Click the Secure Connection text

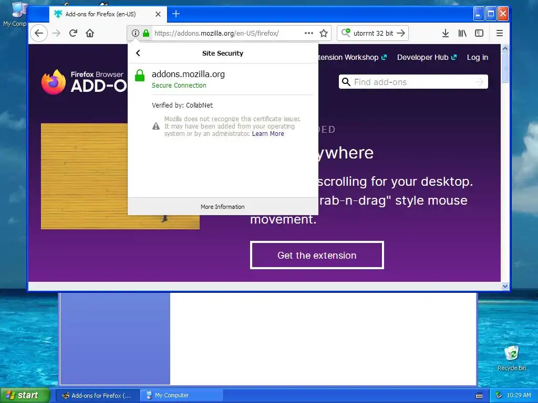tap(179, 86)
